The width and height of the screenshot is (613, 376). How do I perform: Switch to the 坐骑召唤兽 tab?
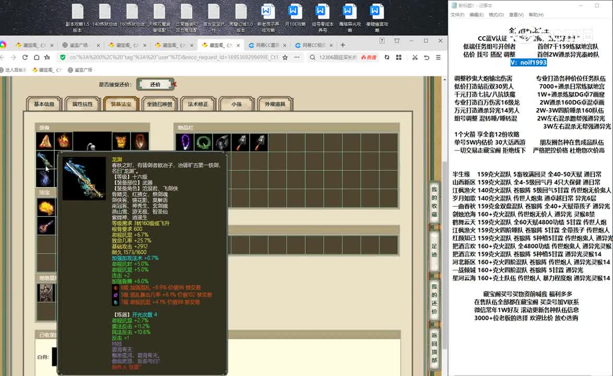pos(159,104)
